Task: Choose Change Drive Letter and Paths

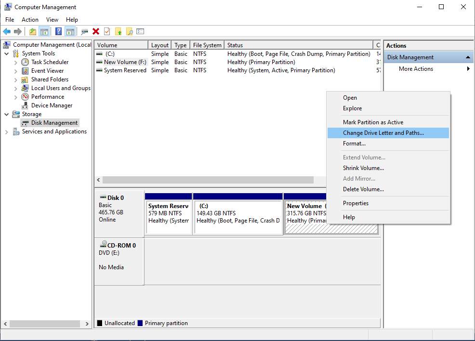Action: click(388, 133)
